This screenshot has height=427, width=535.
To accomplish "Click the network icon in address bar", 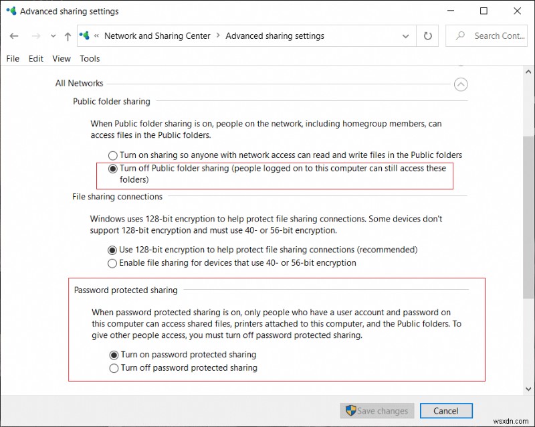I will click(84, 35).
